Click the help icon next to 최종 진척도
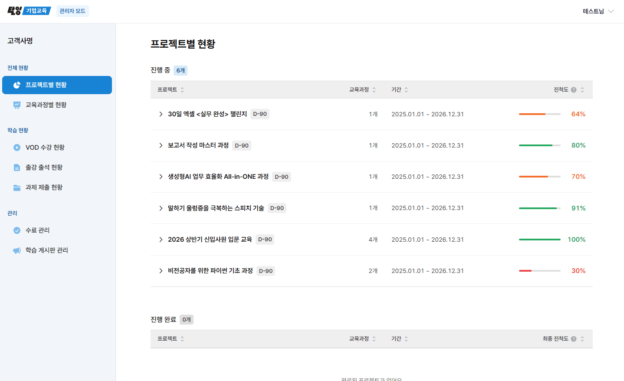The width and height of the screenshot is (624, 381). 574,339
